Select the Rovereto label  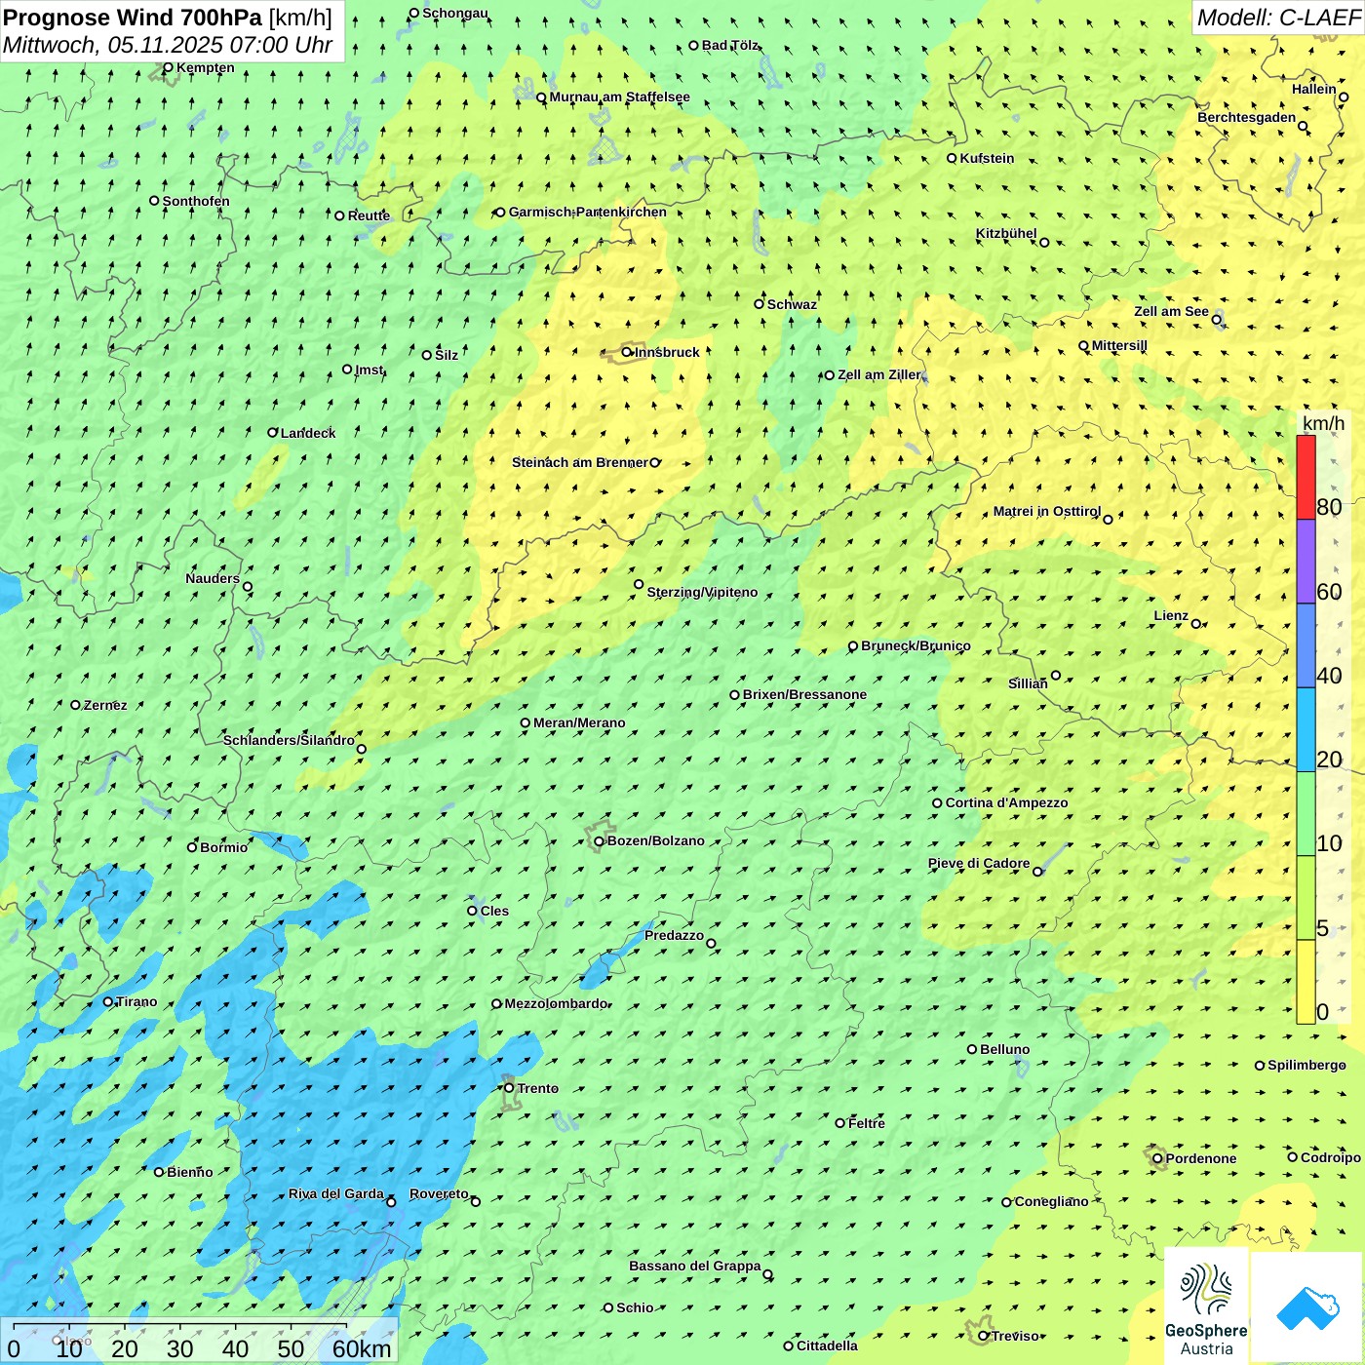tap(439, 1194)
